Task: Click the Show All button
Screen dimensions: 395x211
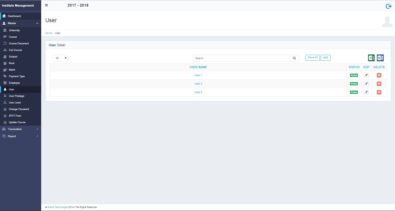Action: (312, 58)
